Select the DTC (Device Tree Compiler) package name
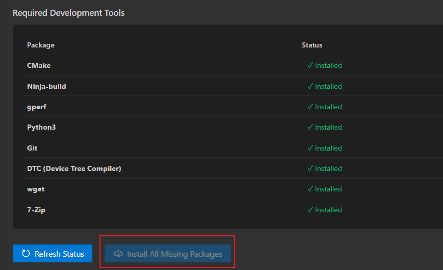Screen dimensions: 443x270 tap(74, 168)
